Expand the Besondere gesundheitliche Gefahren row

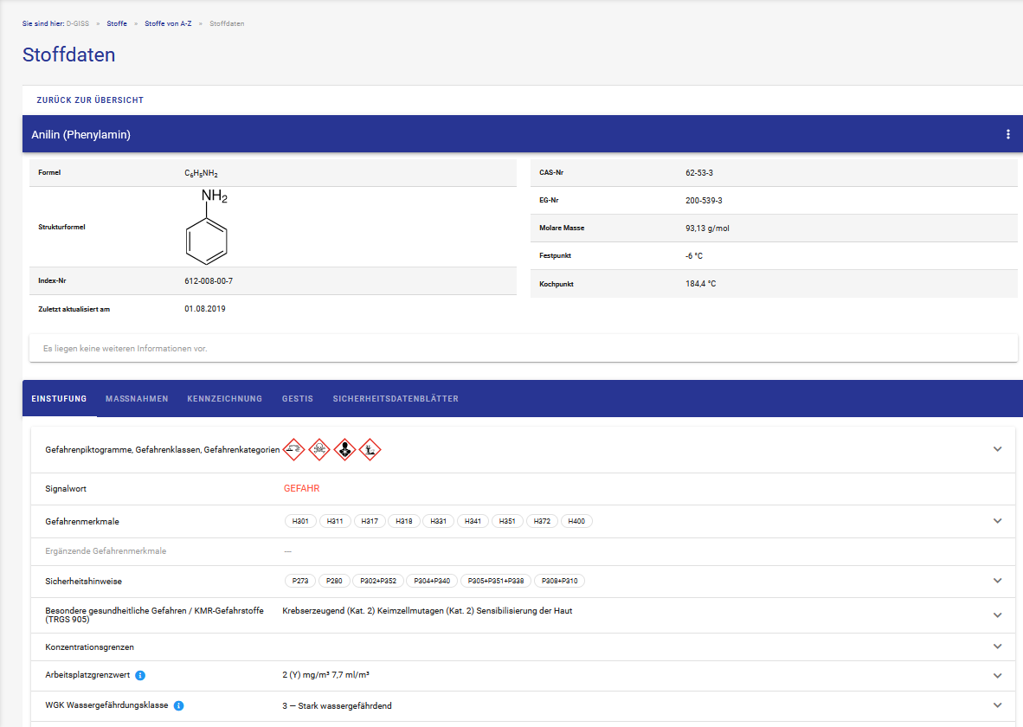tap(998, 614)
